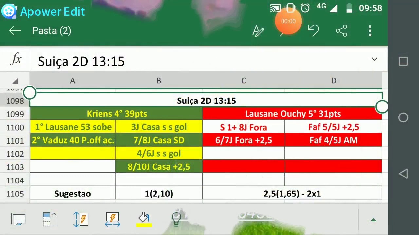Tap the Apower Edit logo icon

click(9, 11)
